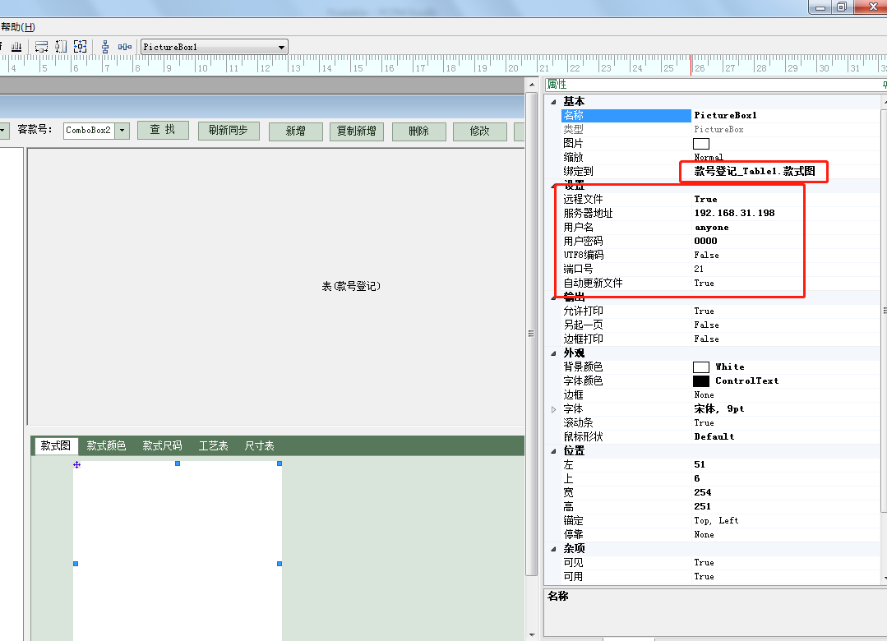Switch to the 工艺表 tab
Viewport: 887px width, 641px height.
pyautogui.click(x=213, y=445)
